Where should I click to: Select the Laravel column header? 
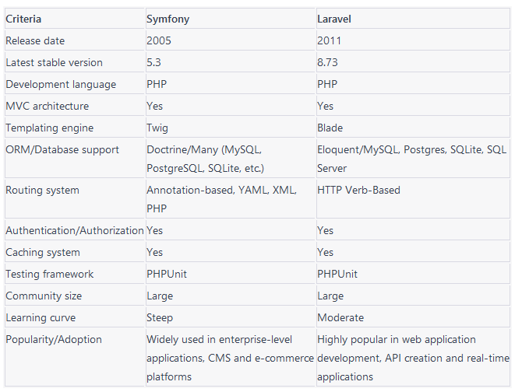point(413,19)
